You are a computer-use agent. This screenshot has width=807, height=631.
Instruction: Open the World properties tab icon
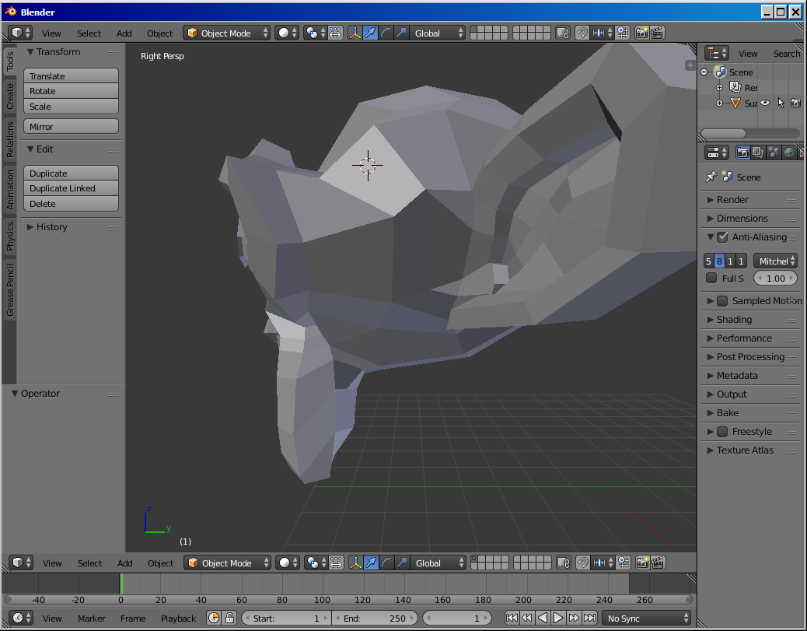(x=789, y=152)
